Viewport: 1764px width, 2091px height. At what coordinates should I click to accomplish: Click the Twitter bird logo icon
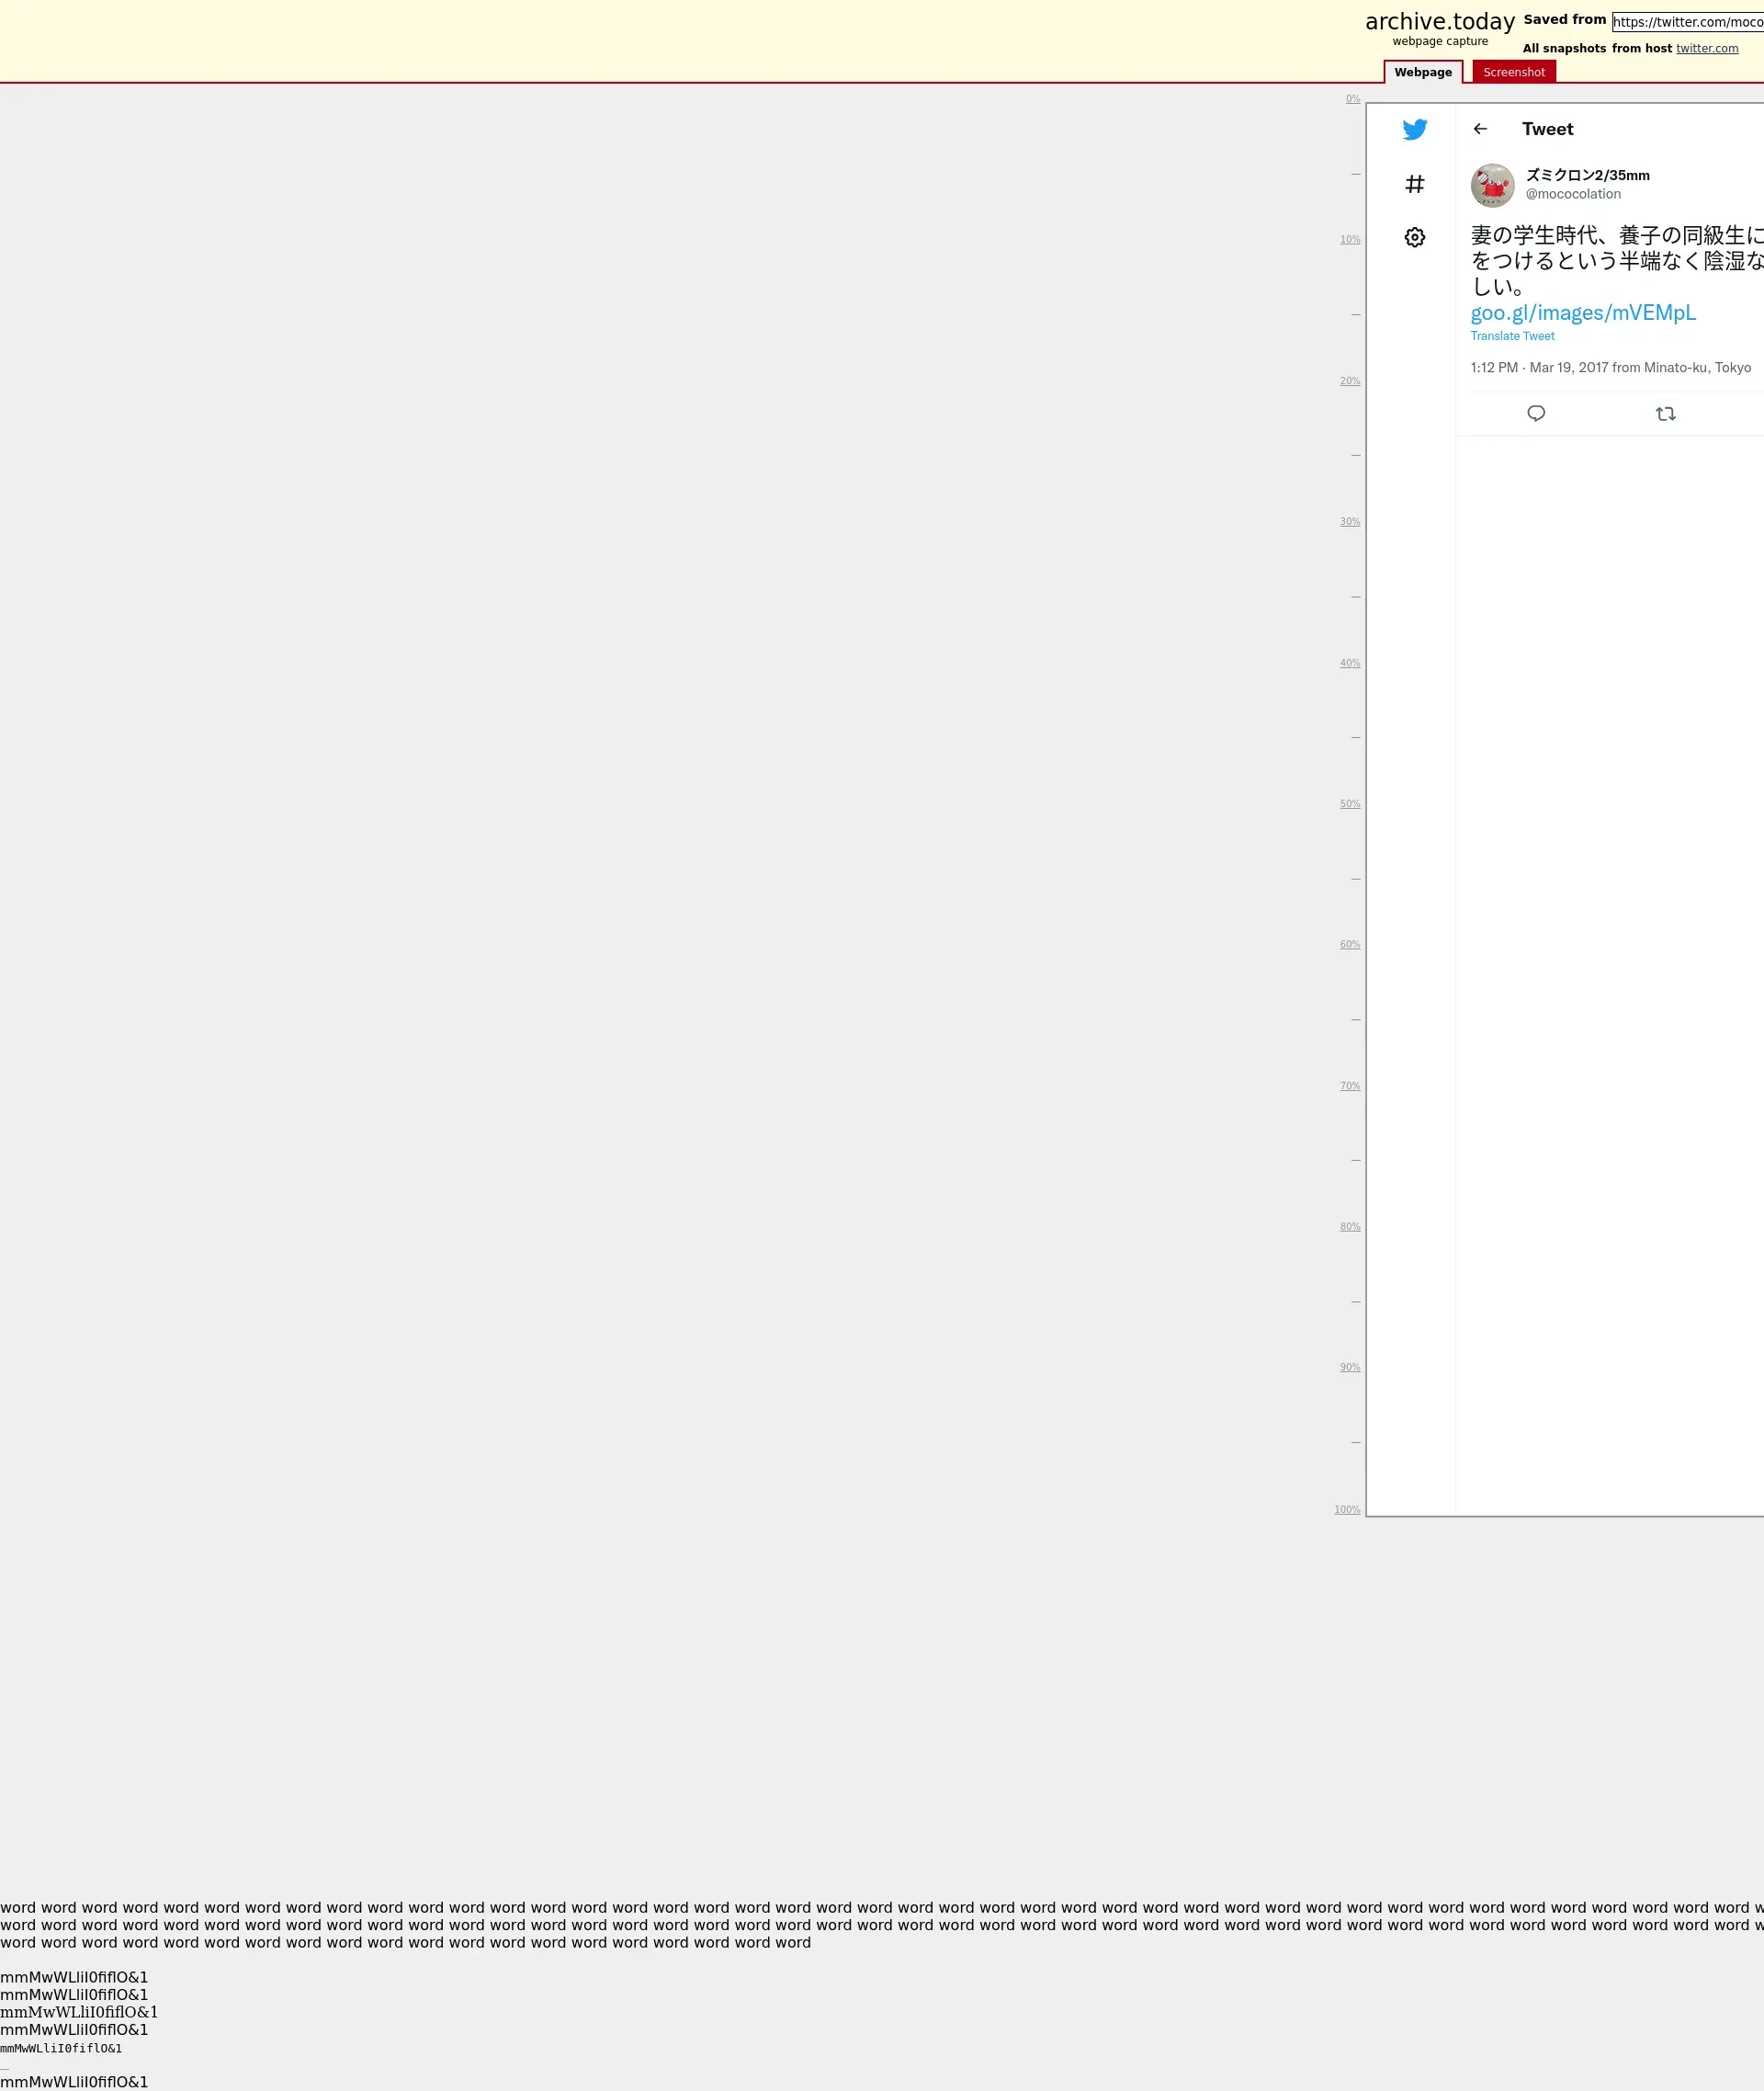click(1414, 129)
